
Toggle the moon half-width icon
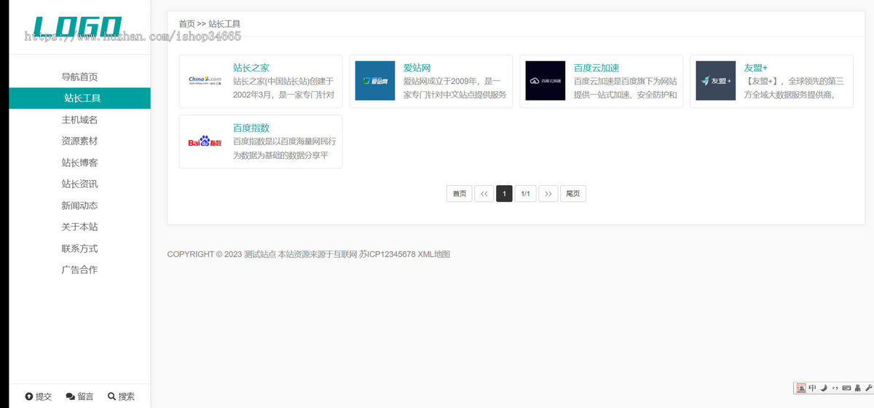(824, 388)
